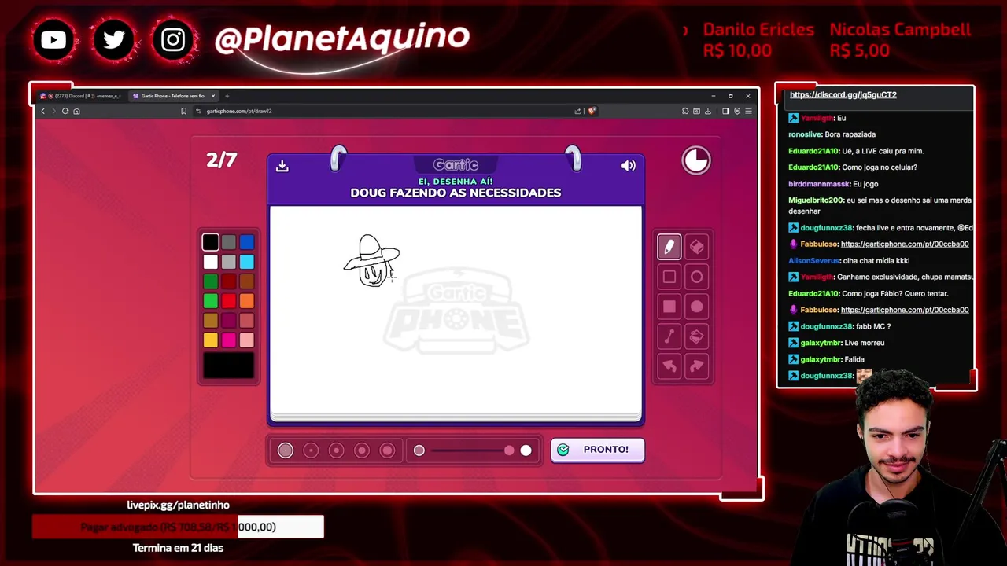Bookmark this page in the address bar

184,111
